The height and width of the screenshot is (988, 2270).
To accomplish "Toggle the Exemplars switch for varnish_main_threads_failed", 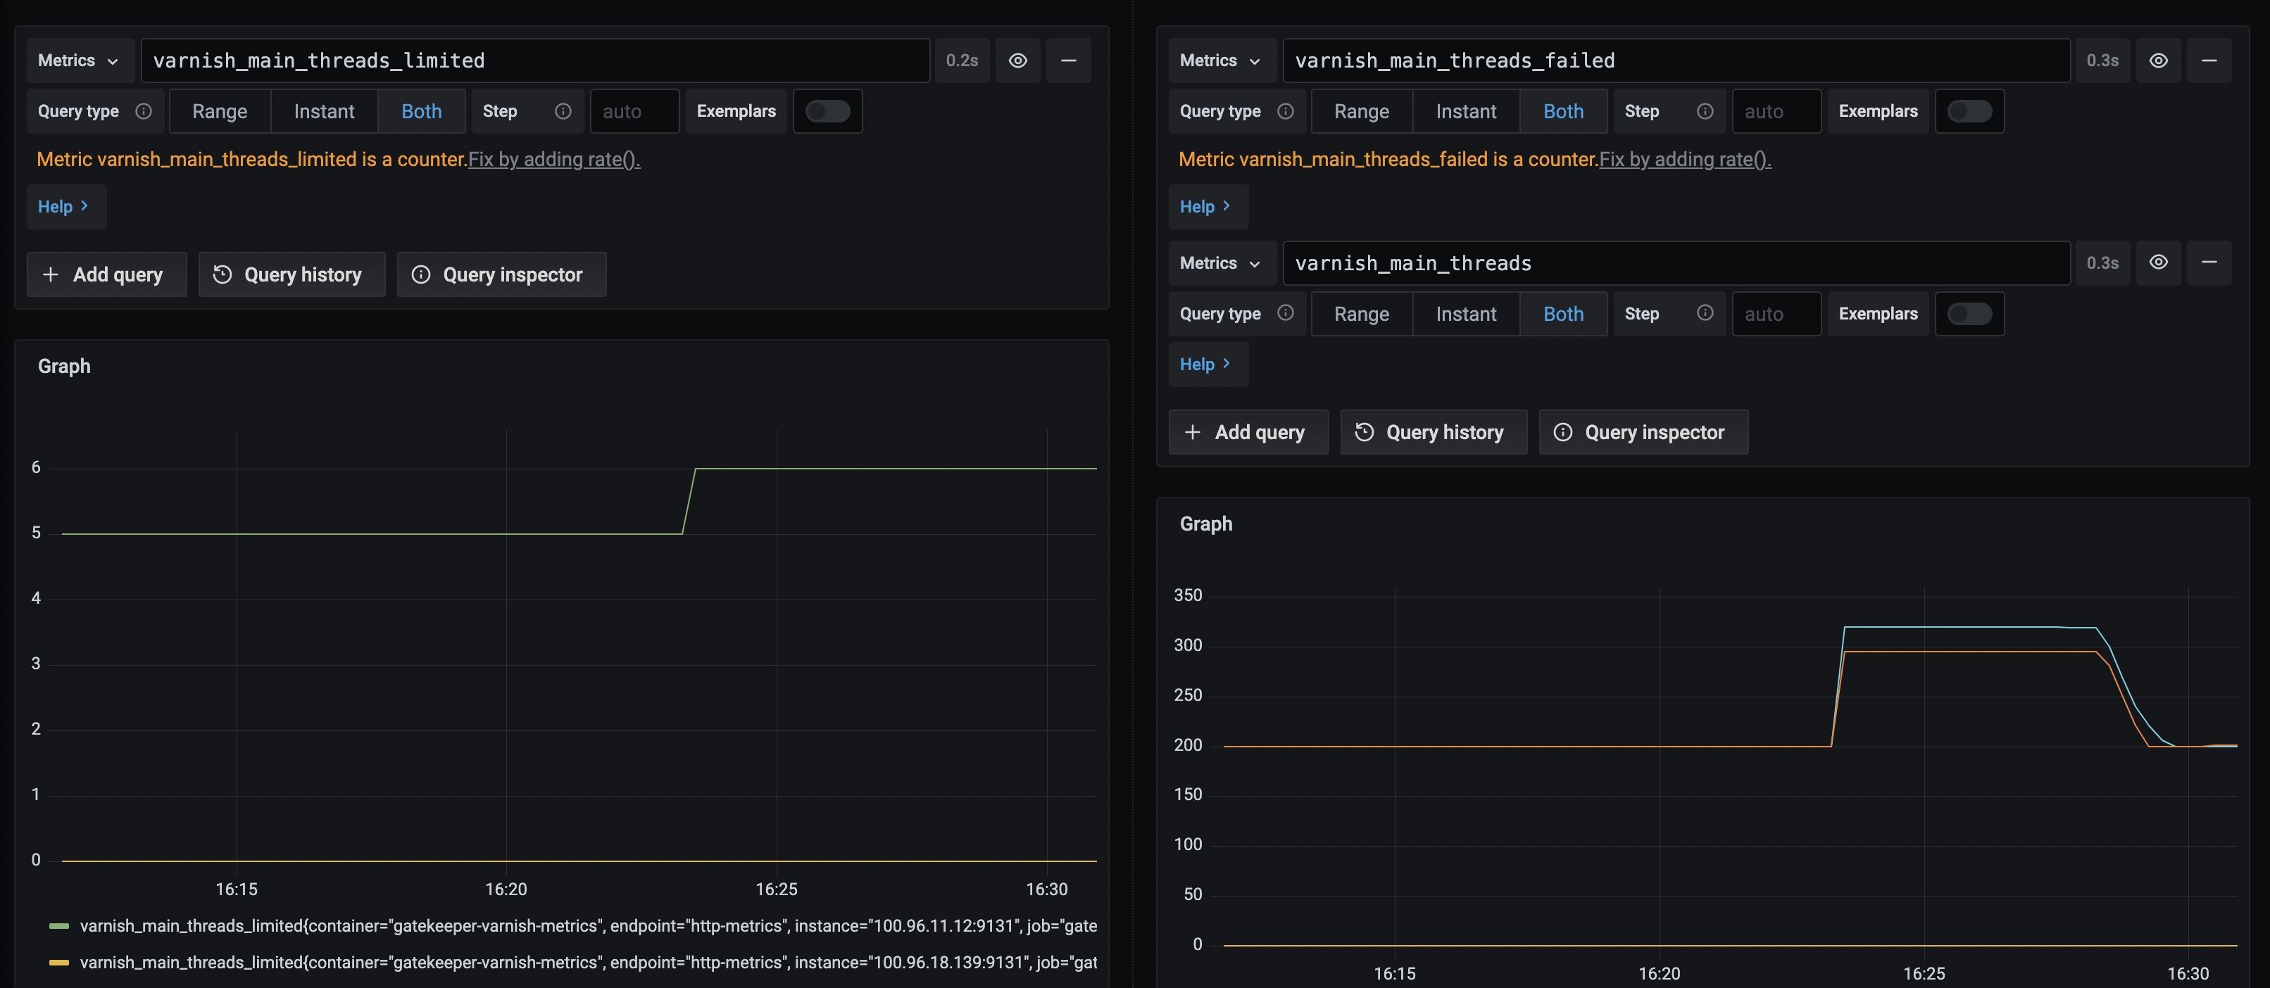I will pyautogui.click(x=1969, y=111).
